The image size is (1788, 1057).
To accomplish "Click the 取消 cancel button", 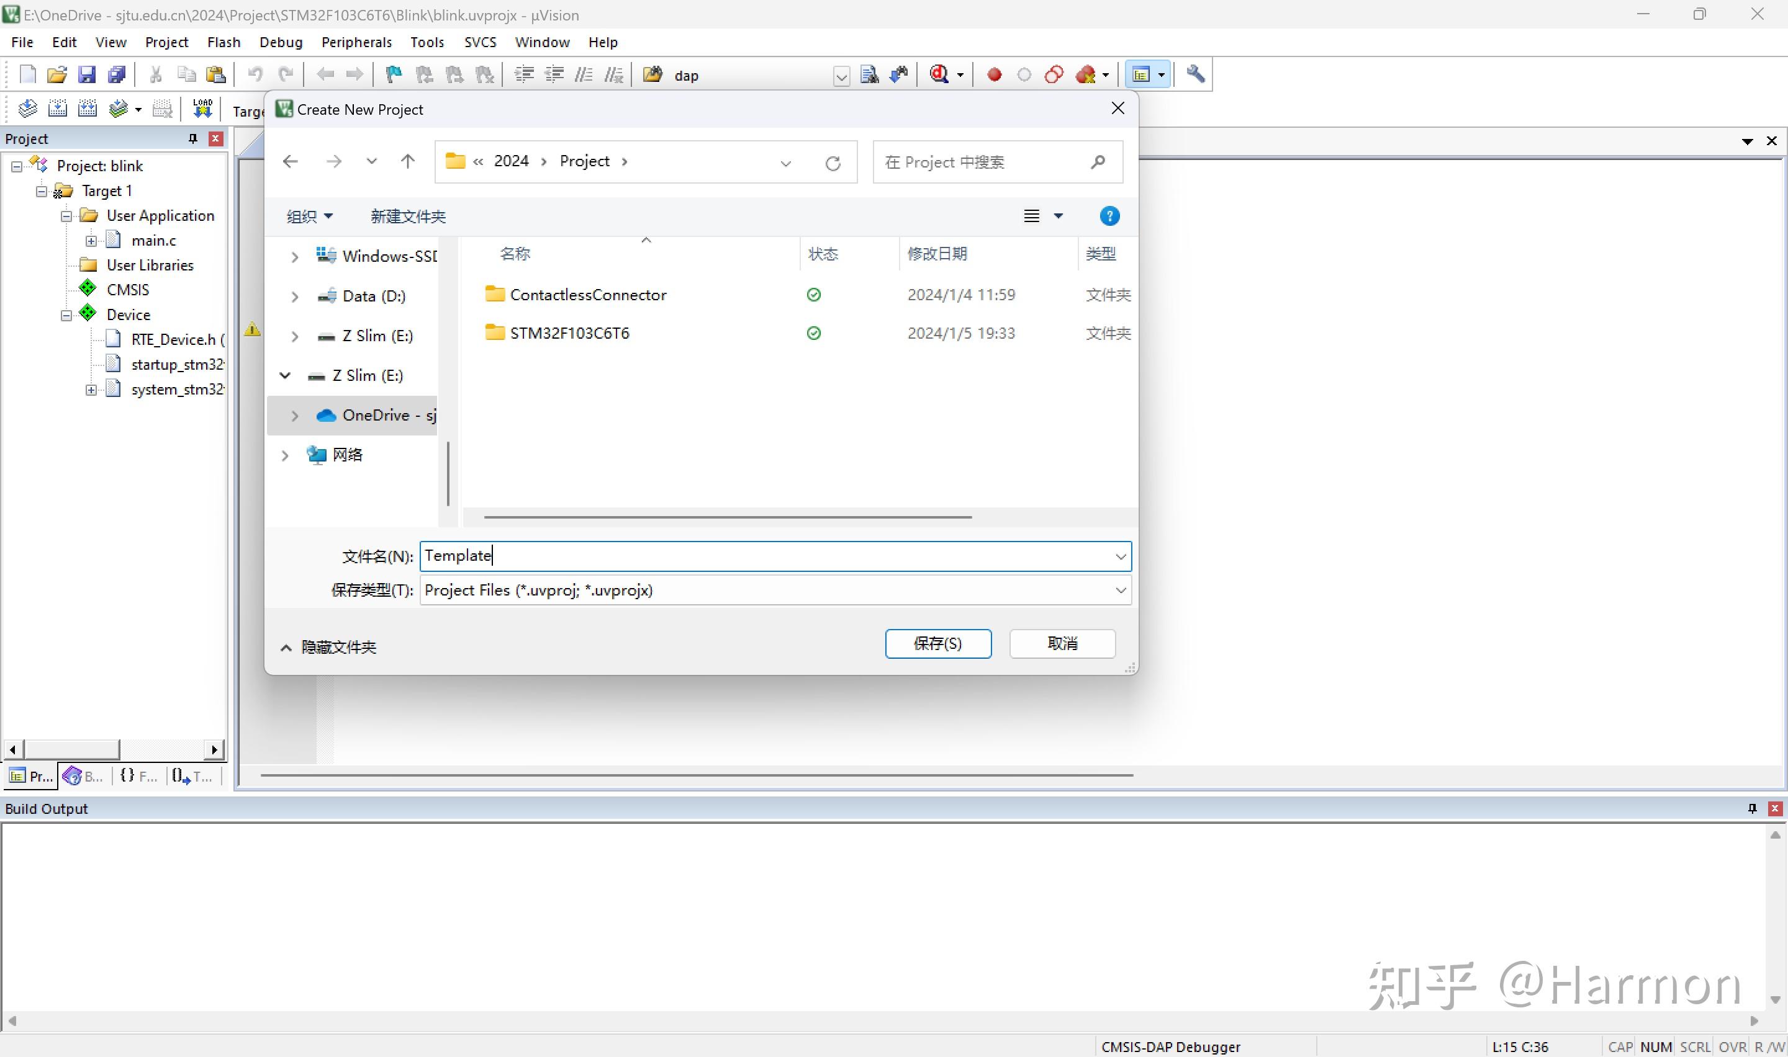I will [x=1062, y=643].
